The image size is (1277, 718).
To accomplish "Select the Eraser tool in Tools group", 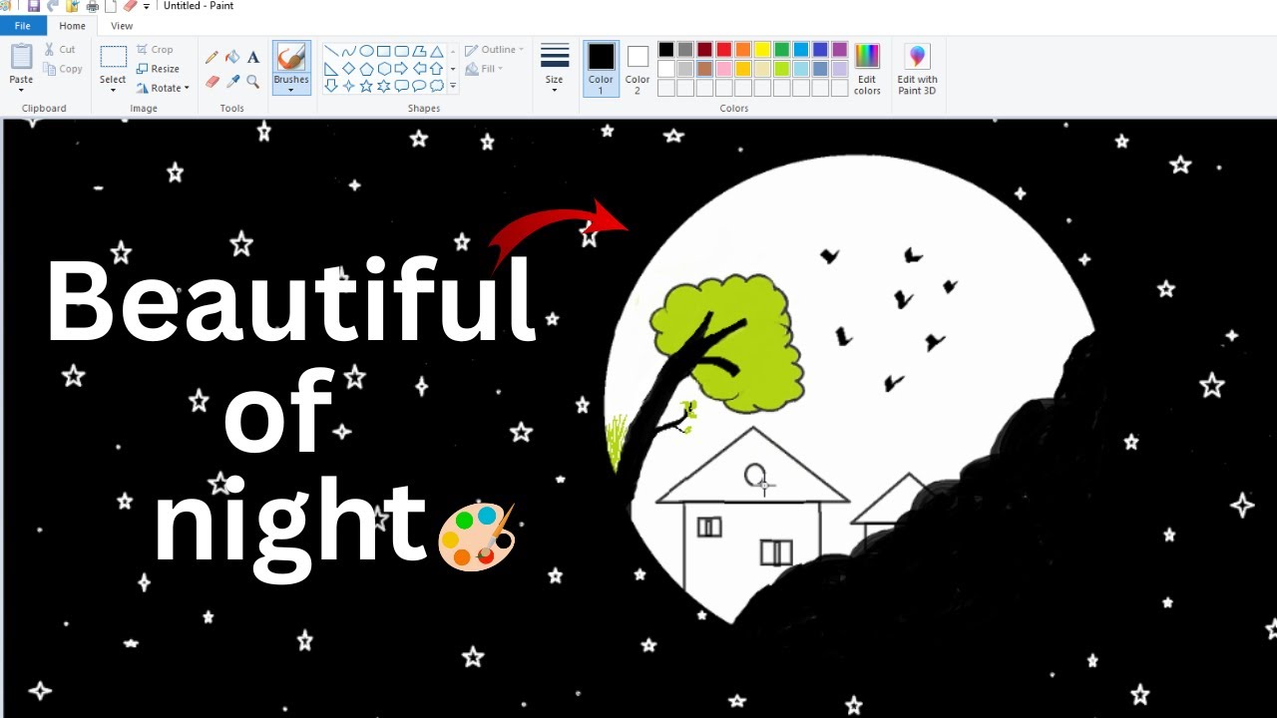I will [212, 81].
